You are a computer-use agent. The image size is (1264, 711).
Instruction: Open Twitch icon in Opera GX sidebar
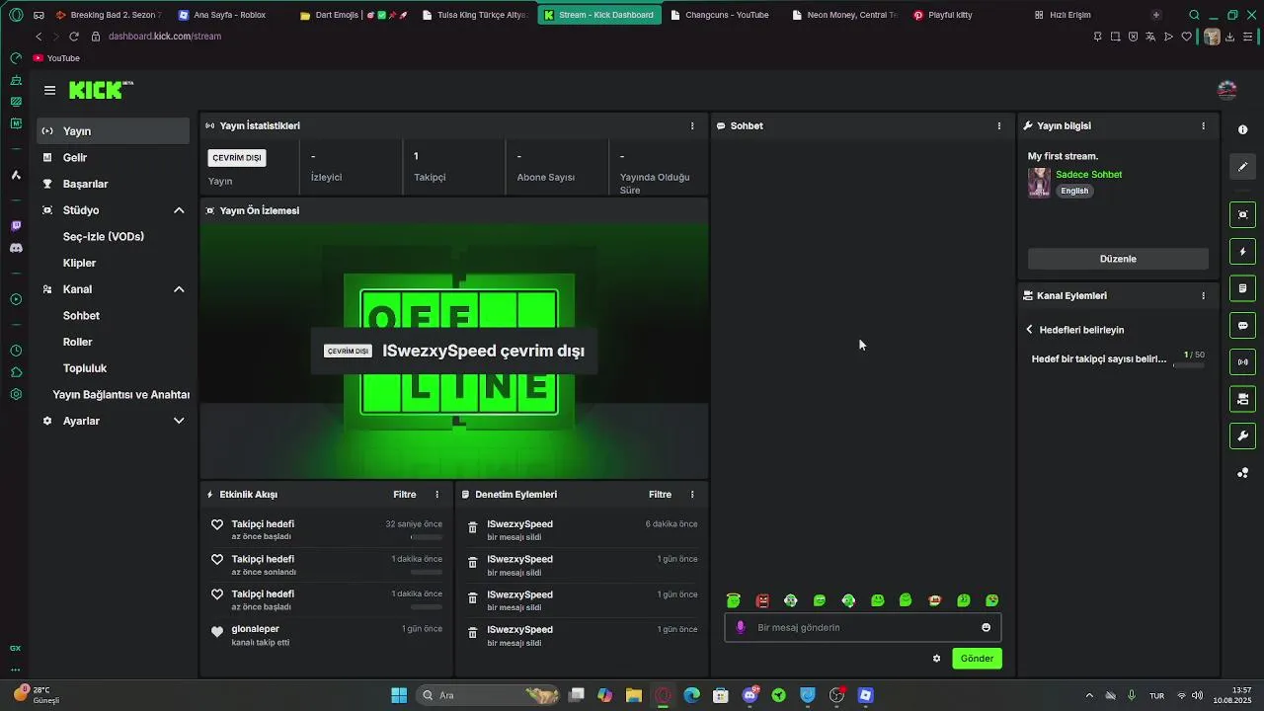click(x=16, y=226)
